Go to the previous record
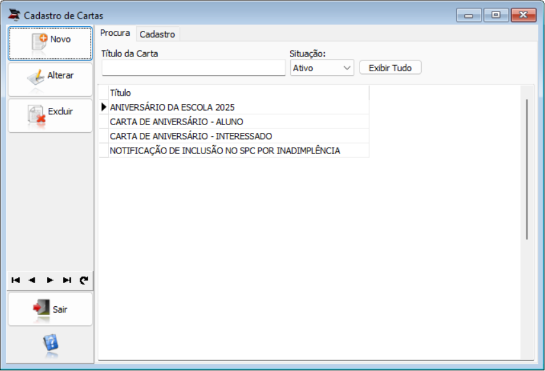The width and height of the screenshot is (545, 371). click(32, 280)
